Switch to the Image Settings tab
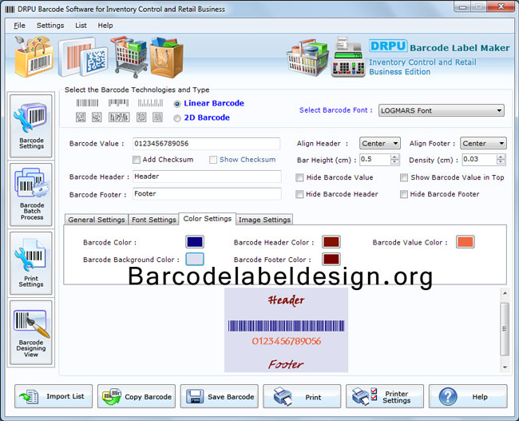The image size is (519, 421). 264,220
